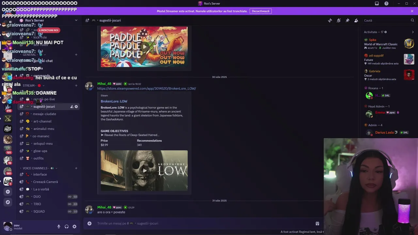Expand the Activitate panel with the chevron

pyautogui.click(x=413, y=32)
